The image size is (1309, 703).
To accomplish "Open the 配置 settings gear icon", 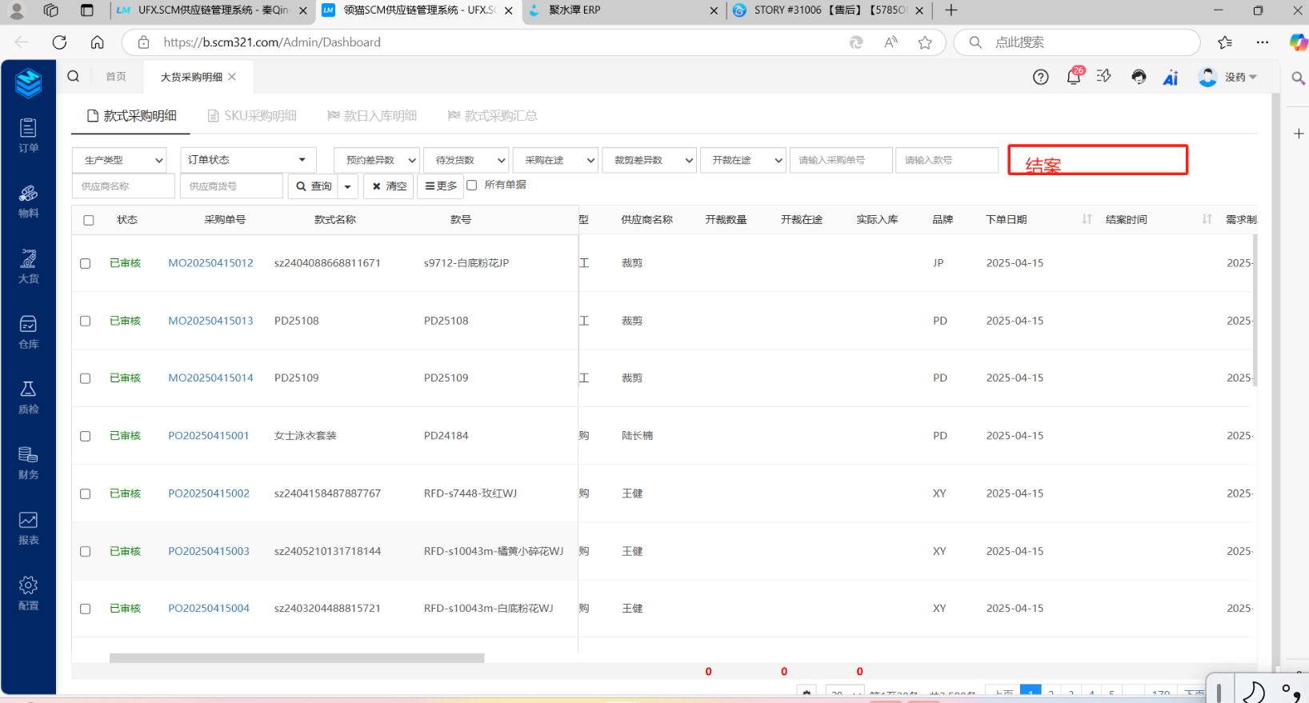I will point(28,593).
